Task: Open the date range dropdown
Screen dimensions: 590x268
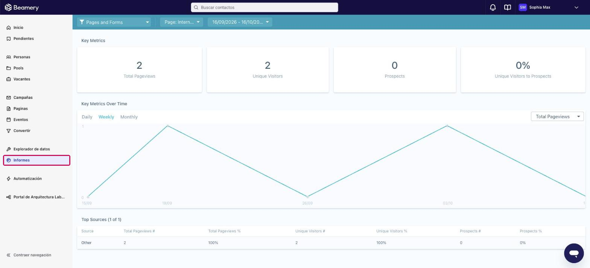Action: click(240, 22)
